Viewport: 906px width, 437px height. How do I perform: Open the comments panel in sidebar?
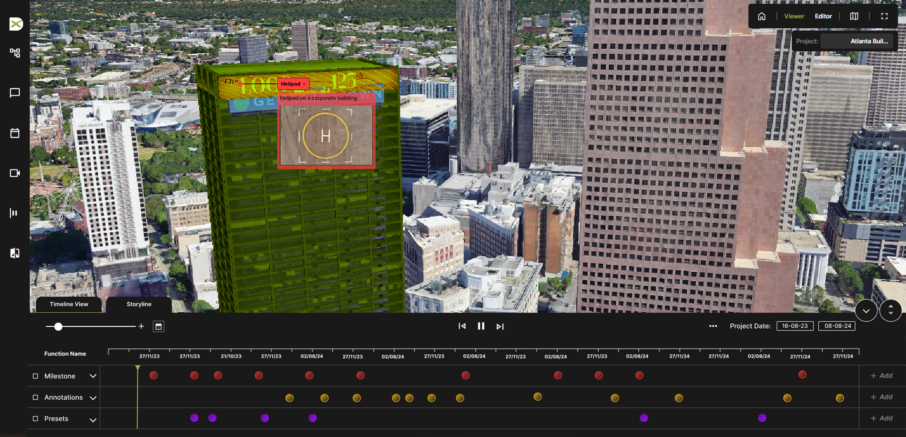click(x=15, y=93)
